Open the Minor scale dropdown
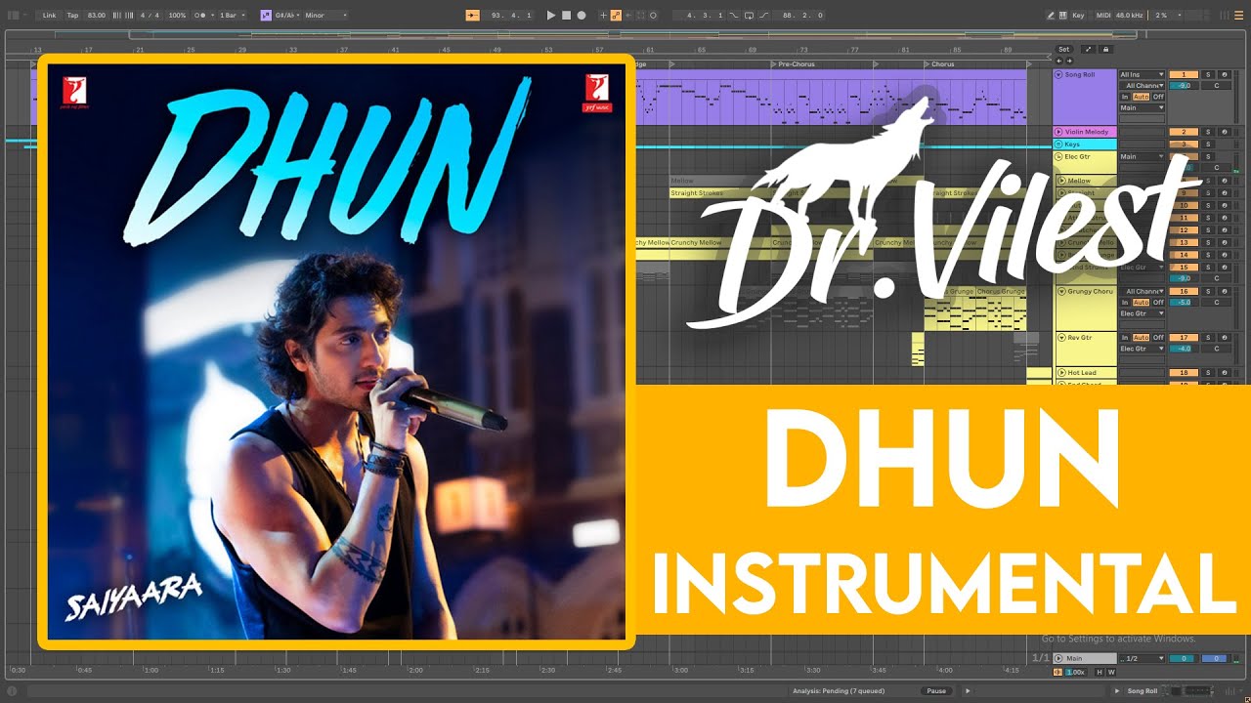 (325, 16)
